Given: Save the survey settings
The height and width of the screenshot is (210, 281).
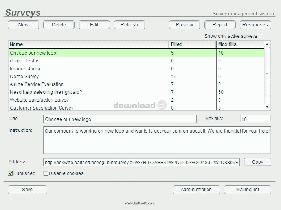Looking at the screenshot, I should 28,190.
